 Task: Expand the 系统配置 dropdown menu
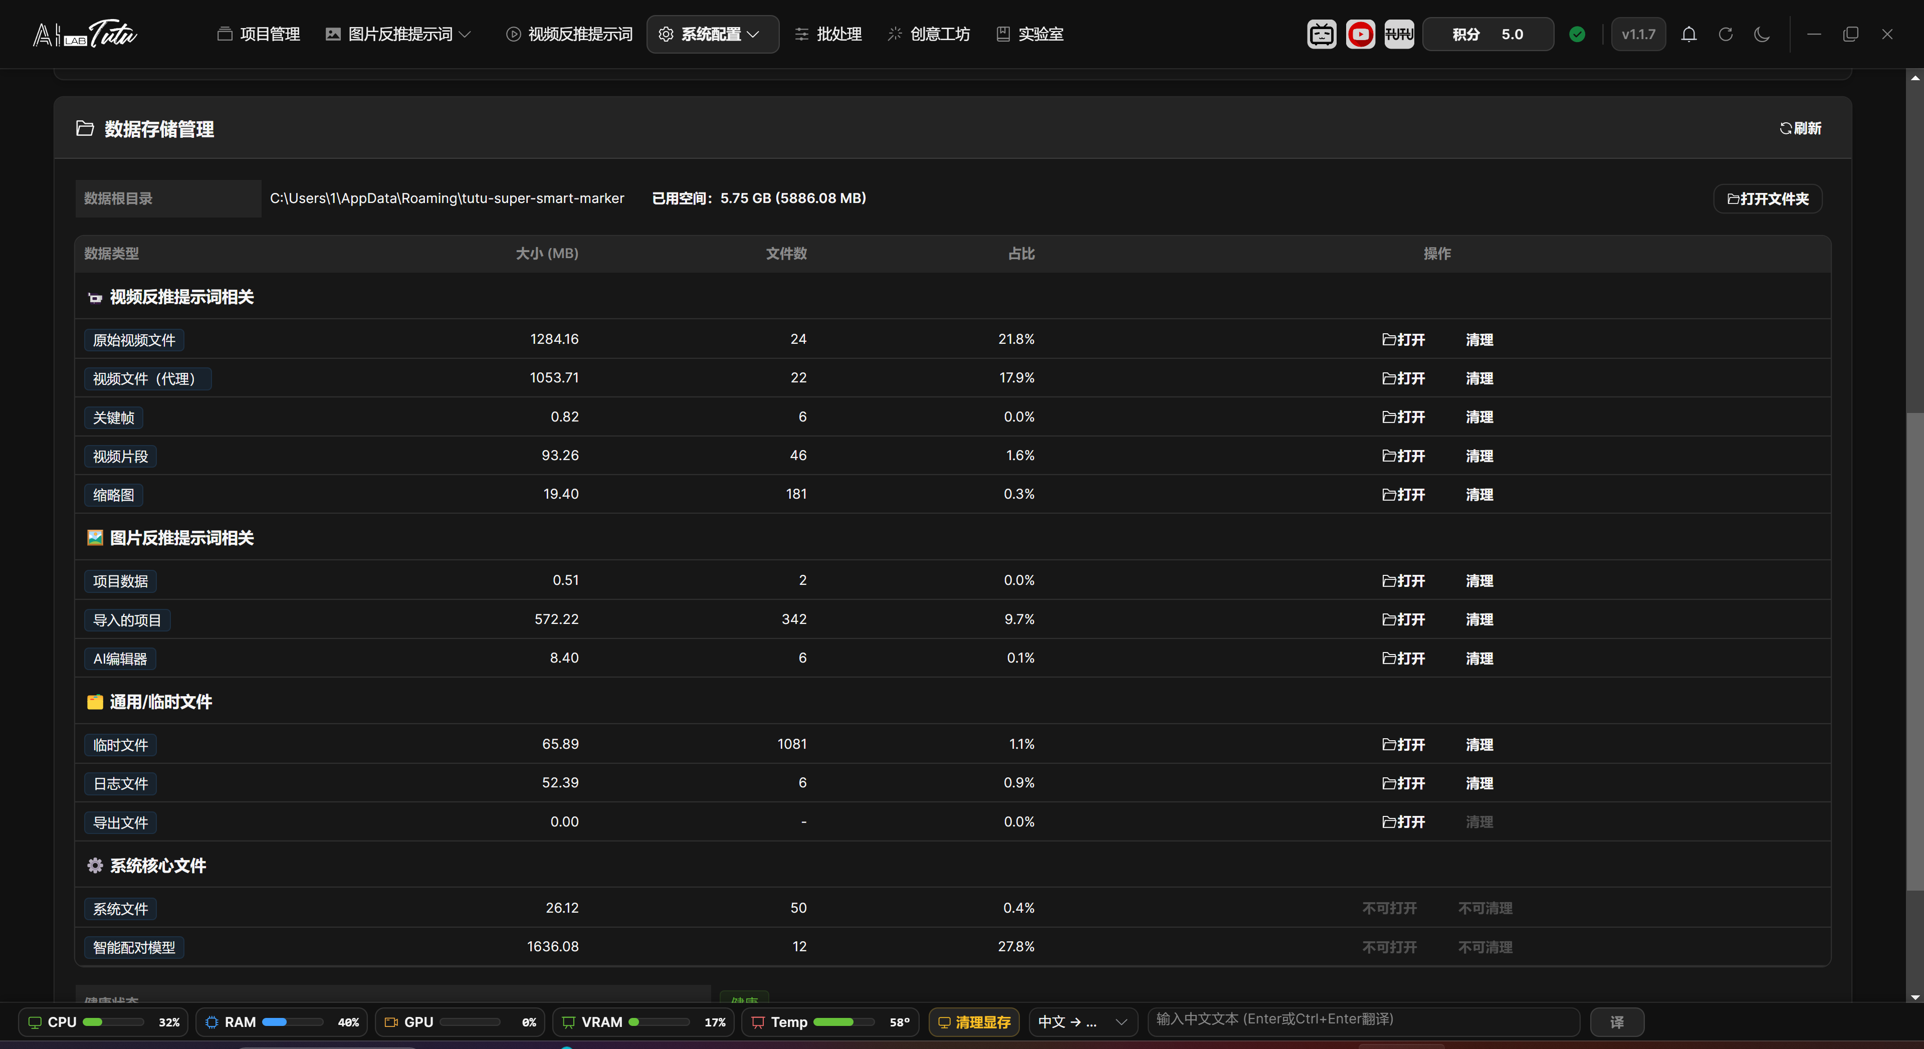[x=713, y=35]
